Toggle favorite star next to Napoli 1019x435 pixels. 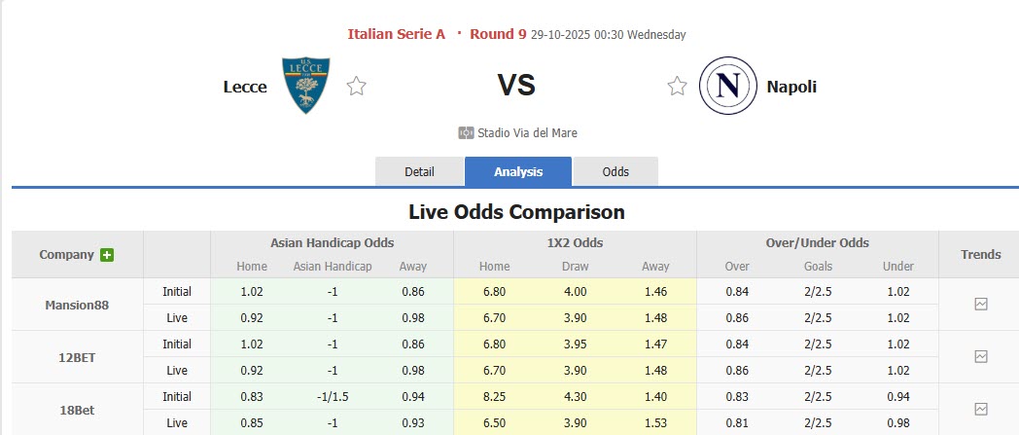click(x=677, y=87)
